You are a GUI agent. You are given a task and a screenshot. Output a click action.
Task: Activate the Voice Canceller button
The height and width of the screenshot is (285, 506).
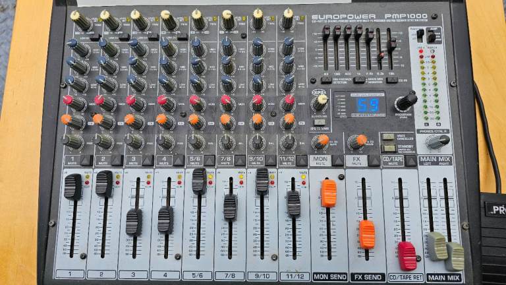pos(389,137)
